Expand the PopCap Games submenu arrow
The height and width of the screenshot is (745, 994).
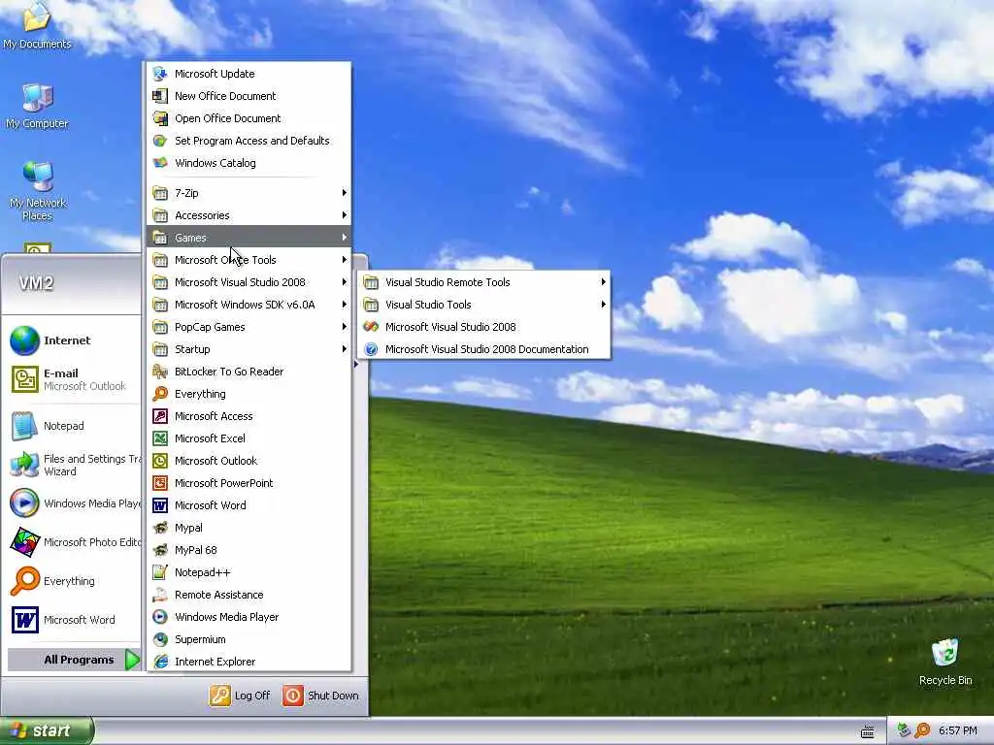tap(345, 327)
